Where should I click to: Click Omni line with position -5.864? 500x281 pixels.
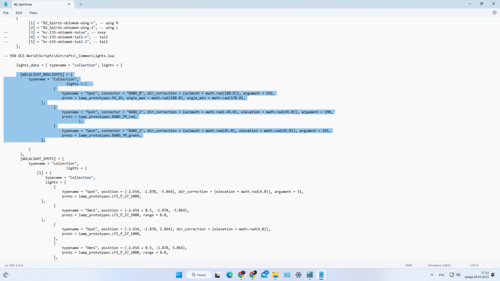[125, 210]
